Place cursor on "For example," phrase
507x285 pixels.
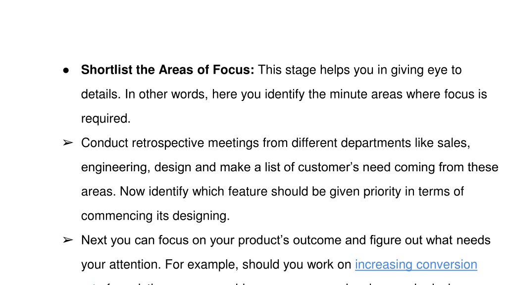point(202,265)
